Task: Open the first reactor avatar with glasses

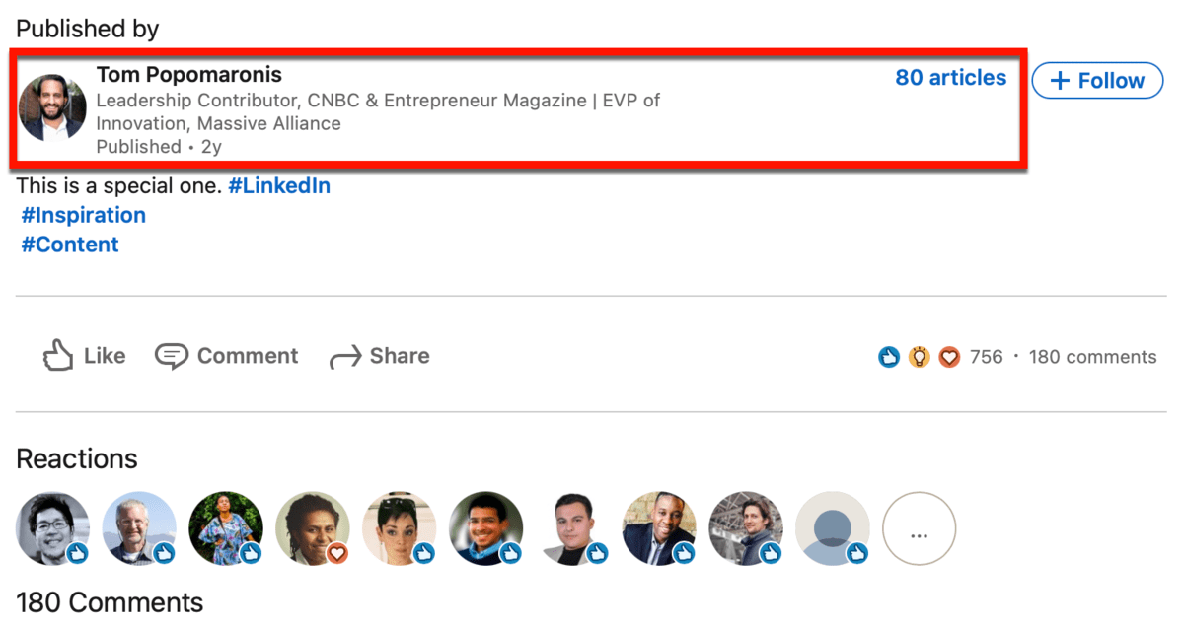Action: pos(53,529)
